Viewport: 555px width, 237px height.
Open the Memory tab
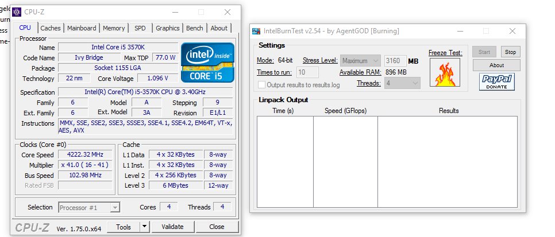pyautogui.click(x=114, y=28)
